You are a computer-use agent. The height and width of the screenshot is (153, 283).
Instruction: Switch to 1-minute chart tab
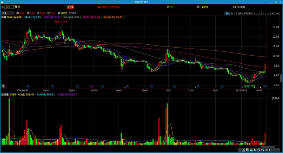click(x=254, y=13)
